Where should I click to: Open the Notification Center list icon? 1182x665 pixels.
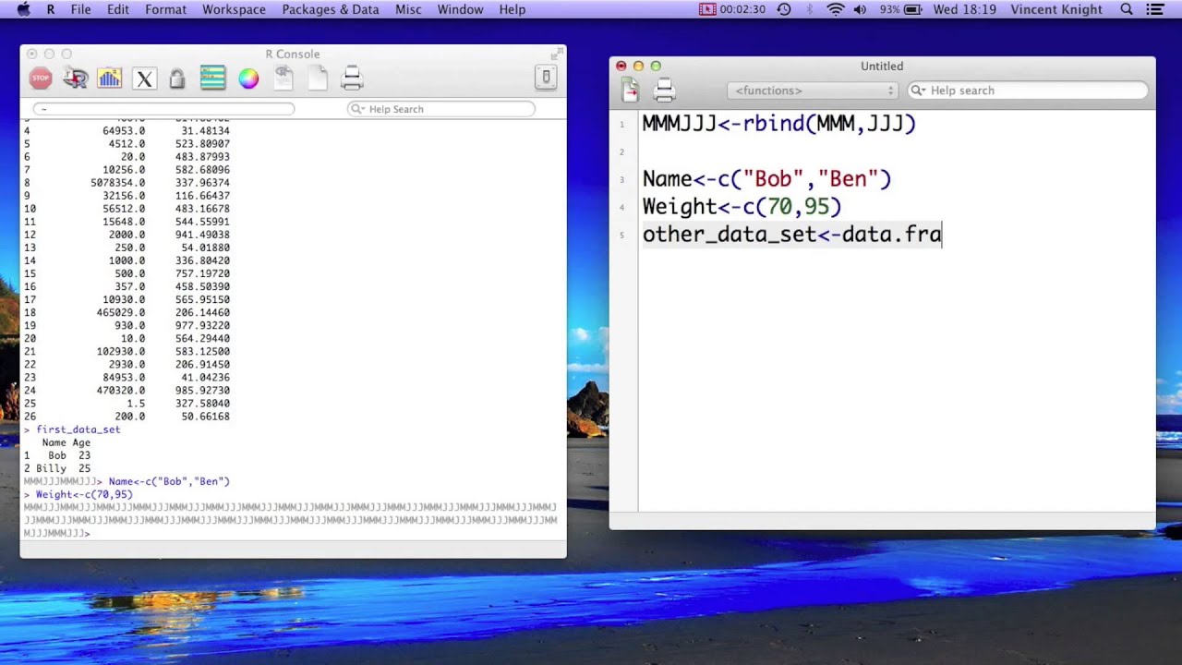[x=1154, y=9]
